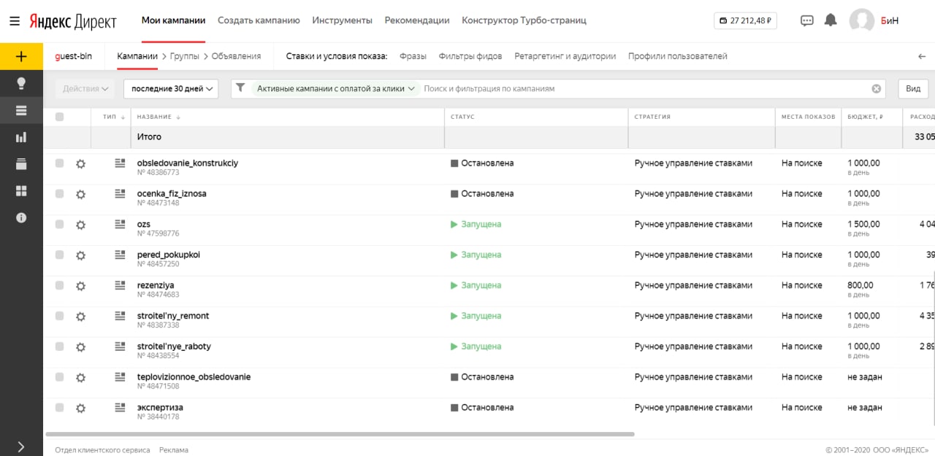The width and height of the screenshot is (935, 456).
Task: Click the yellow plus create button
Action: point(21,56)
